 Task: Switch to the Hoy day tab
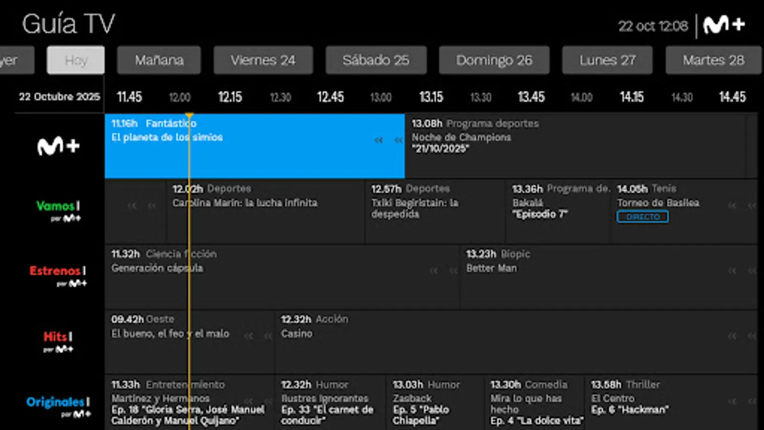76,60
